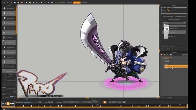
Task: Click the clone animation icon in the Animations panel
Action: 171,55
